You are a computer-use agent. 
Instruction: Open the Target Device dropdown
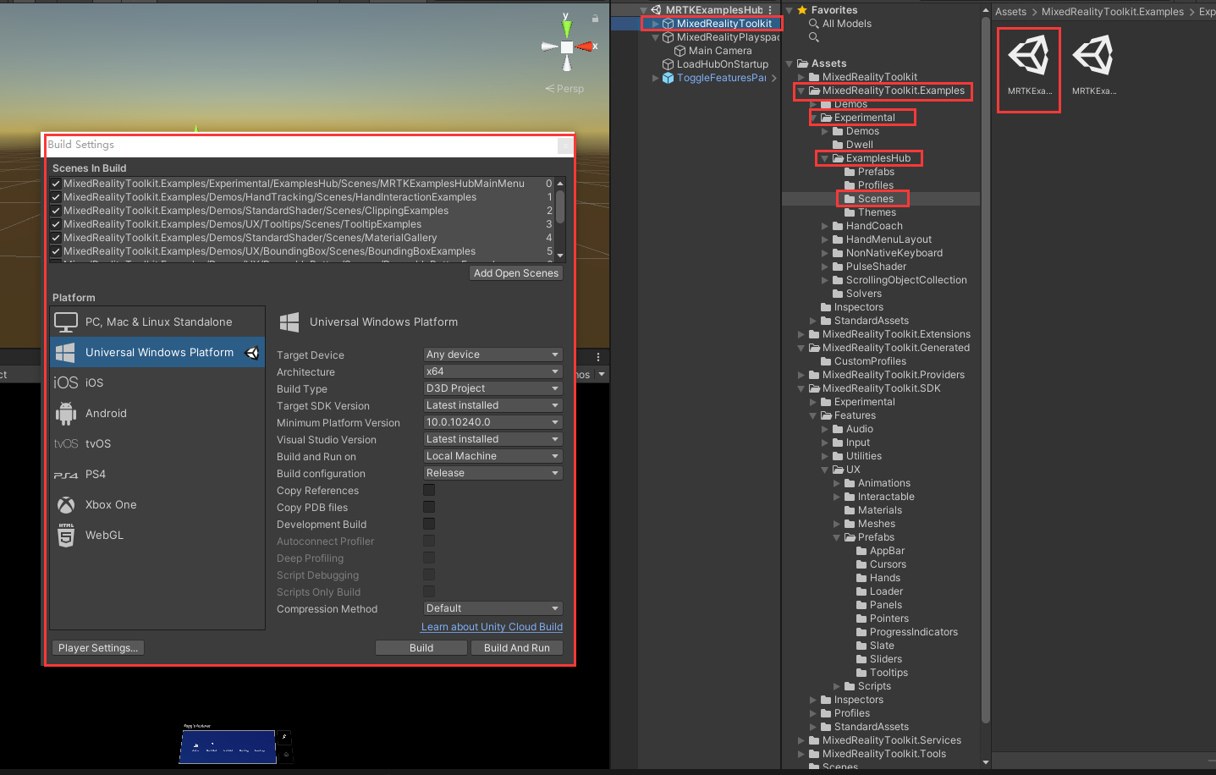pyautogui.click(x=492, y=354)
